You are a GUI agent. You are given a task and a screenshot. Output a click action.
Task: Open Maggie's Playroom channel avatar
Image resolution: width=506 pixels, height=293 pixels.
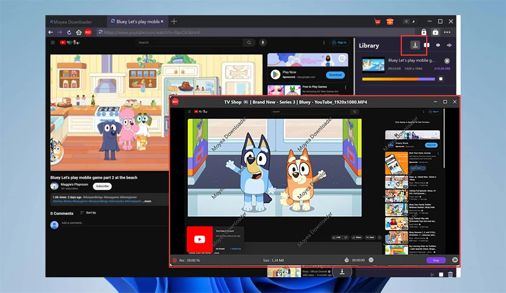[54, 186]
